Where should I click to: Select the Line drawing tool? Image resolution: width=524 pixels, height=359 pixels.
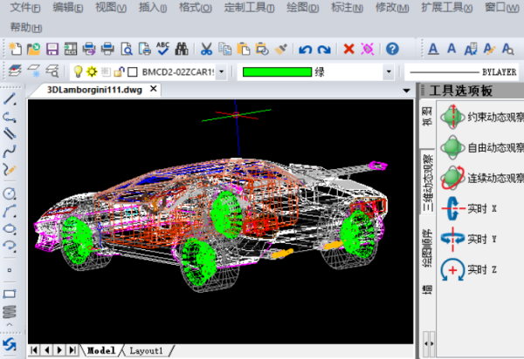pyautogui.click(x=10, y=99)
